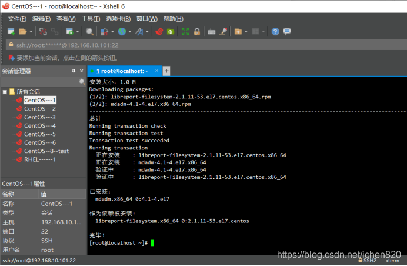The height and width of the screenshot is (266, 407).
Task: Select the 所有会话 folder
Action: click(x=28, y=92)
